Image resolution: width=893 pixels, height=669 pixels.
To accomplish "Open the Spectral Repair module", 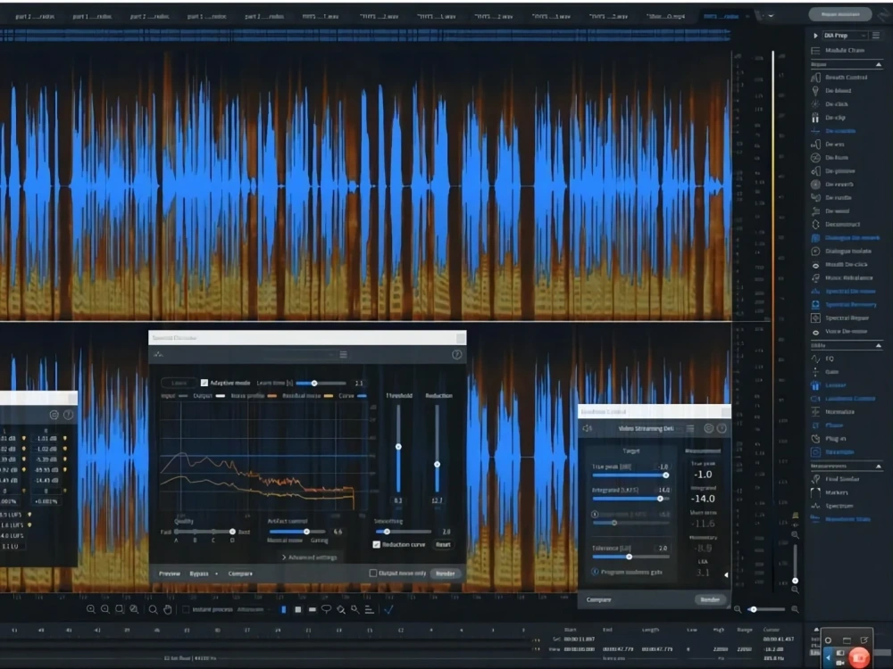I will tap(840, 318).
